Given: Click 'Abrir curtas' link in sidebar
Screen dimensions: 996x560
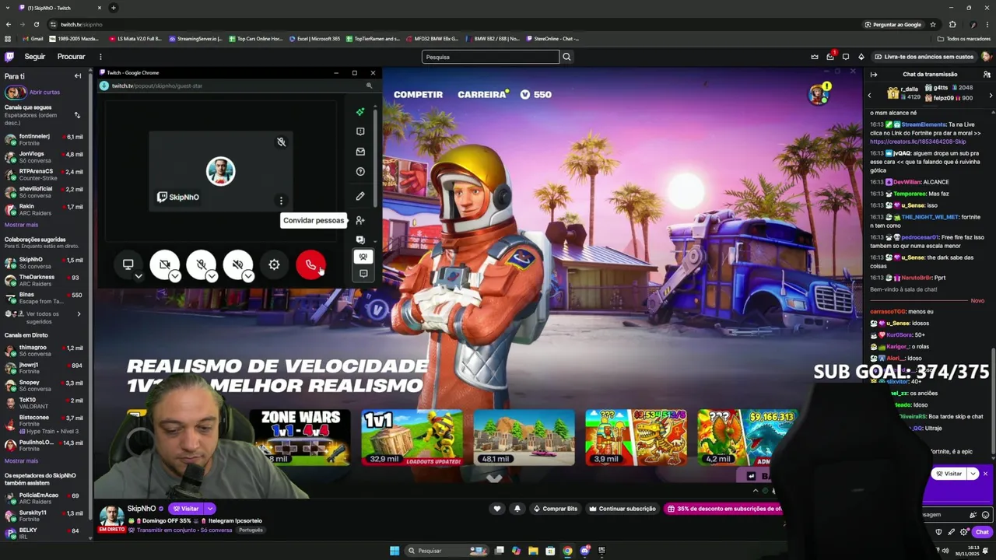Looking at the screenshot, I should 44,92.
